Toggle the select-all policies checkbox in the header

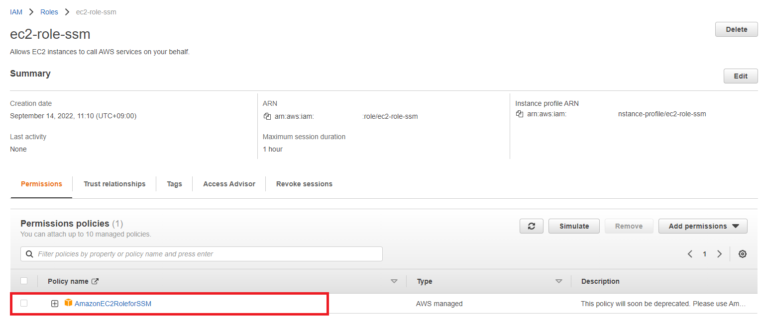click(x=24, y=281)
